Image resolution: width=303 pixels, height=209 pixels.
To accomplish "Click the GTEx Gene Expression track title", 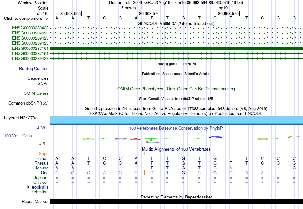I will coord(176,109).
